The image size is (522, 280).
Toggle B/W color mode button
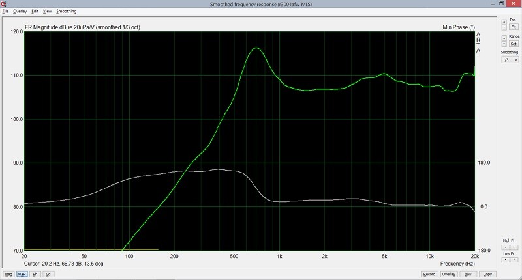point(468,274)
